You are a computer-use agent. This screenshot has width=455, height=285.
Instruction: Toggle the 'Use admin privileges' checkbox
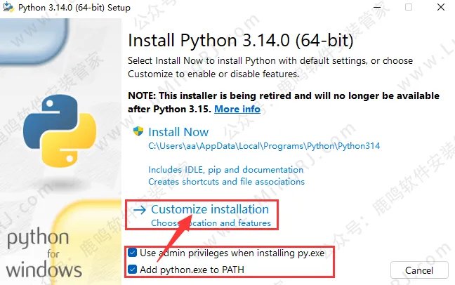tap(133, 253)
